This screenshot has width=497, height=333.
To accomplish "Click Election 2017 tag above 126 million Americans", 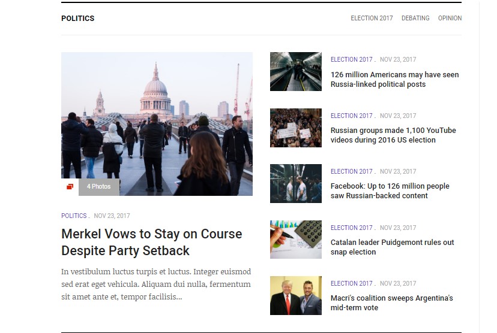I will click(351, 59).
